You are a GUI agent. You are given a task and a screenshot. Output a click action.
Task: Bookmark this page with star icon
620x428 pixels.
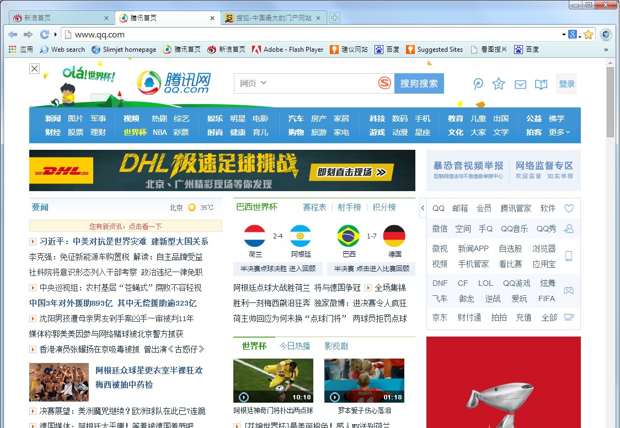(x=589, y=35)
